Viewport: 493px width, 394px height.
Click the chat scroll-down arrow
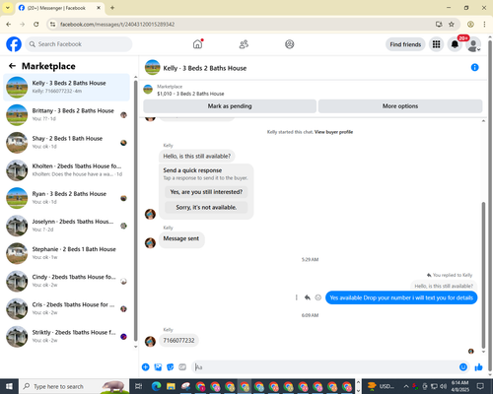coord(483,352)
